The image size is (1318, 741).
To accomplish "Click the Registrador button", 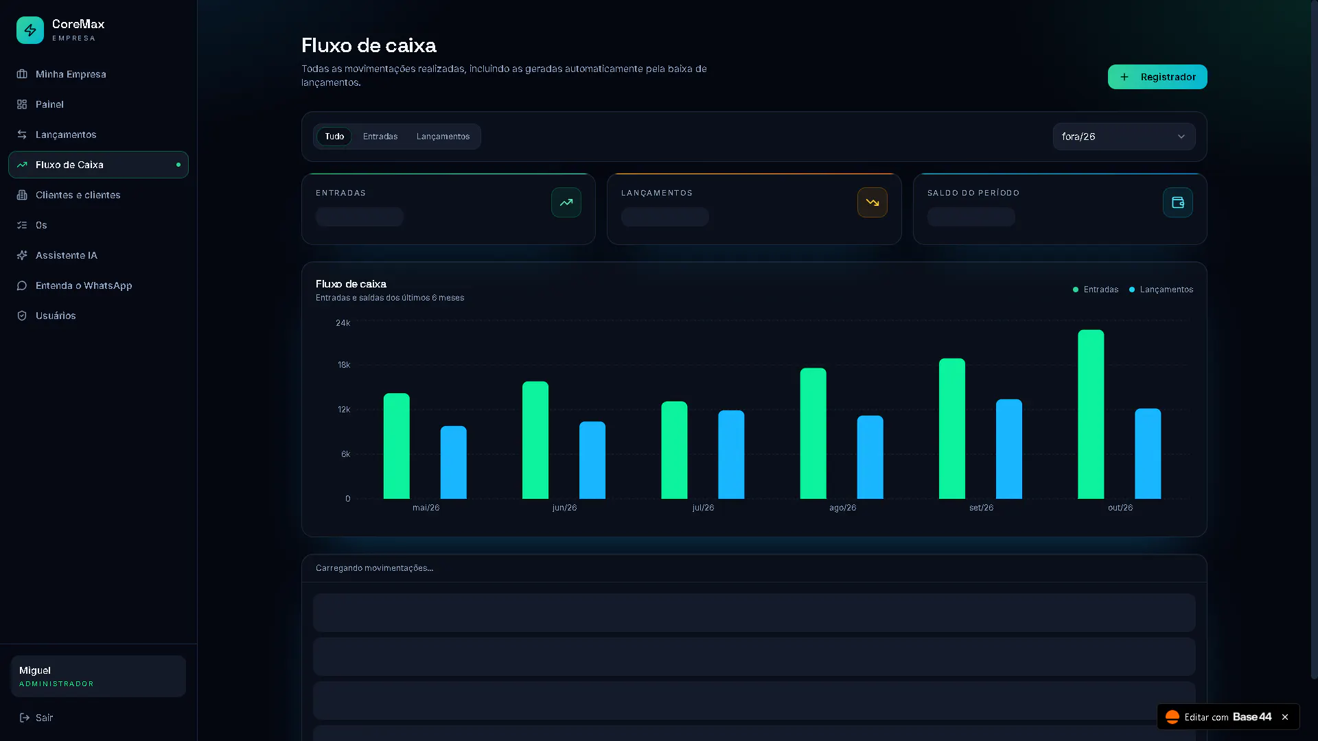I will 1157,77.
